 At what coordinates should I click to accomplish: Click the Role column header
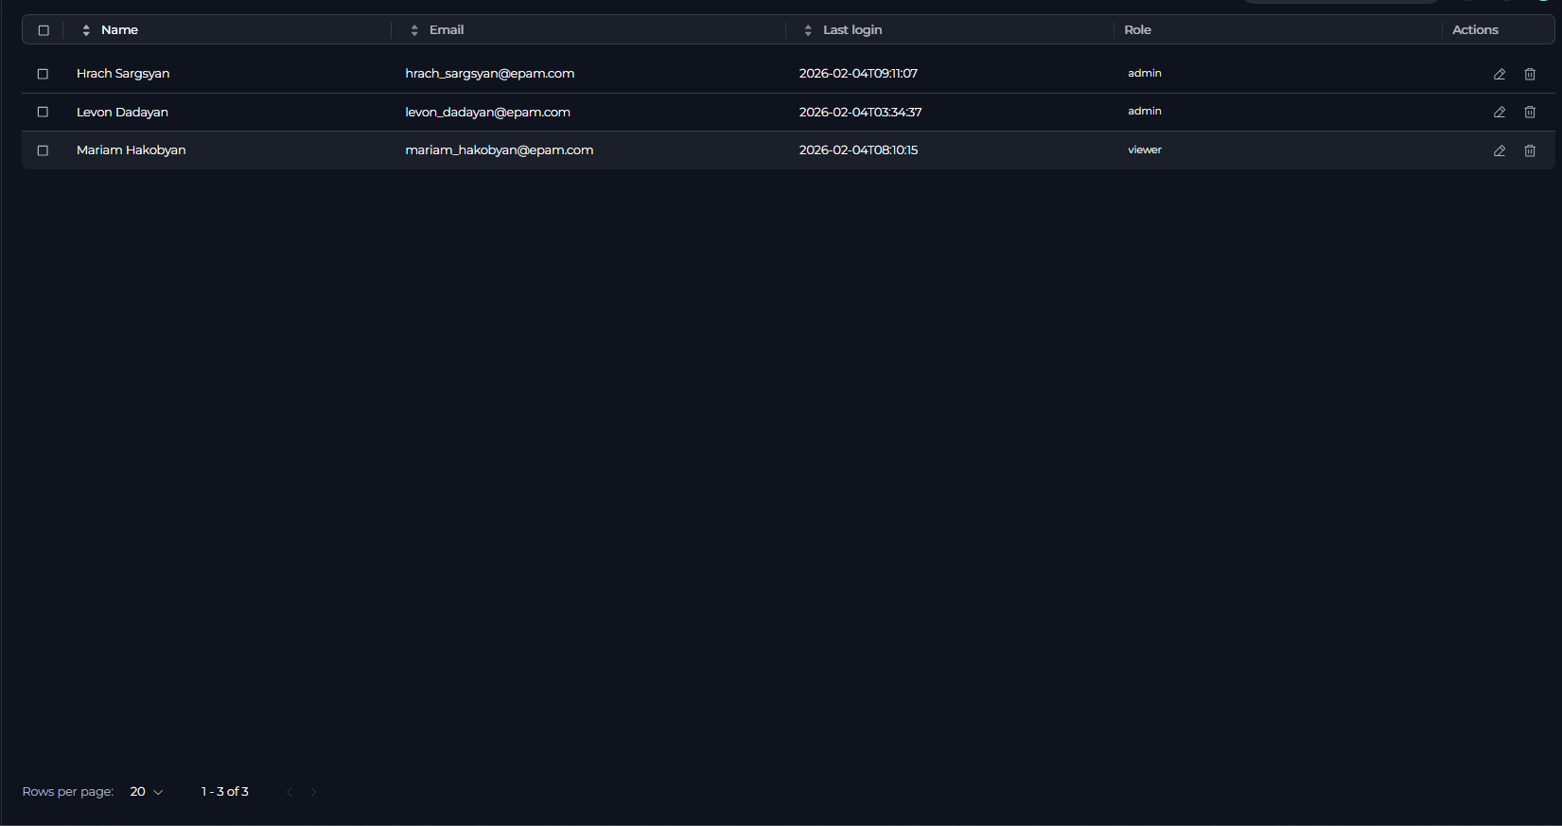[1137, 30]
